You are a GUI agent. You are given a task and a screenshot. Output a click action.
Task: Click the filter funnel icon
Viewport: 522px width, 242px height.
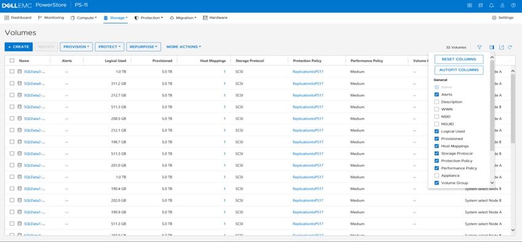[x=480, y=47]
